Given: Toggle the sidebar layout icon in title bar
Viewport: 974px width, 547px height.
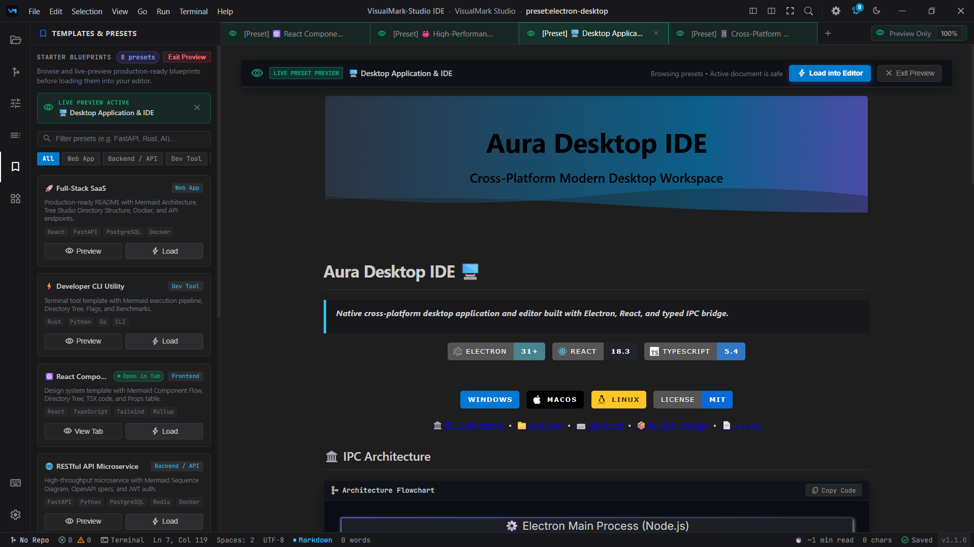Looking at the screenshot, I should coord(753,11).
